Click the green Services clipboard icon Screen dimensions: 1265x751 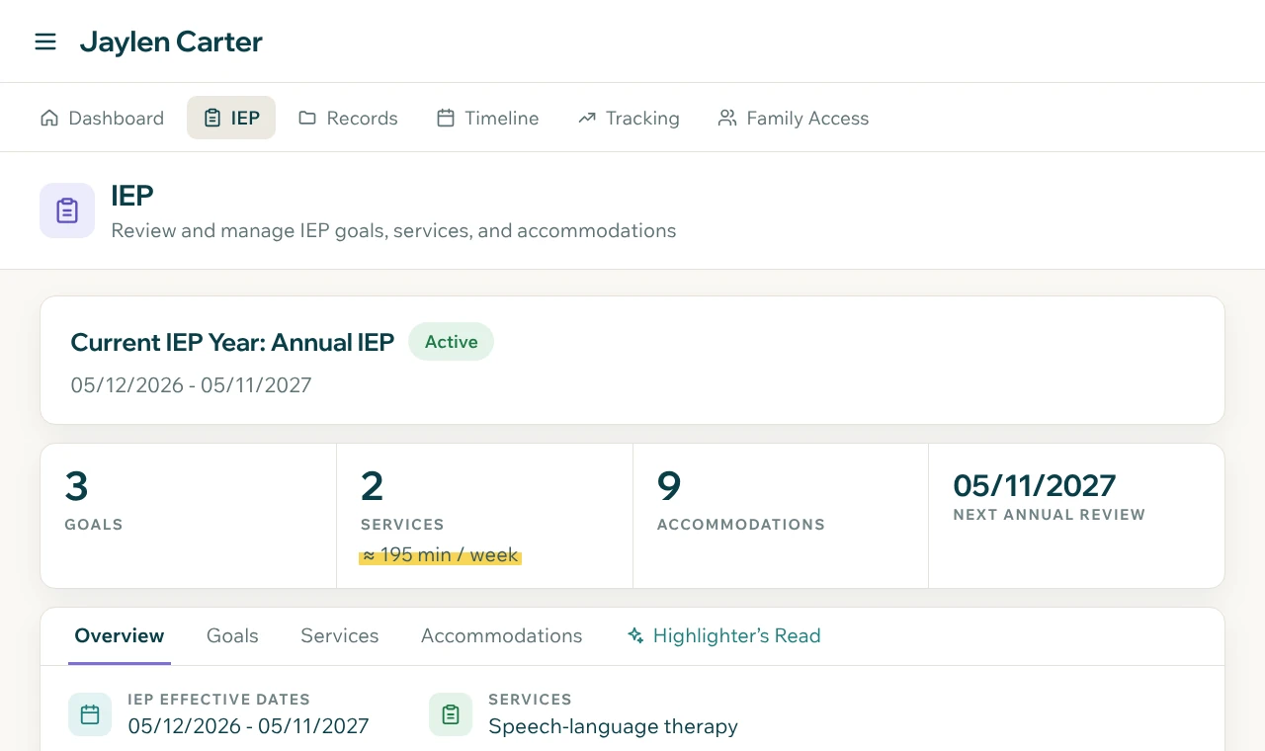point(451,714)
